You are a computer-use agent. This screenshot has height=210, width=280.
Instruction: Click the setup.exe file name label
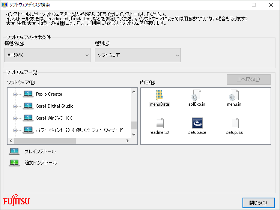coord(197,132)
